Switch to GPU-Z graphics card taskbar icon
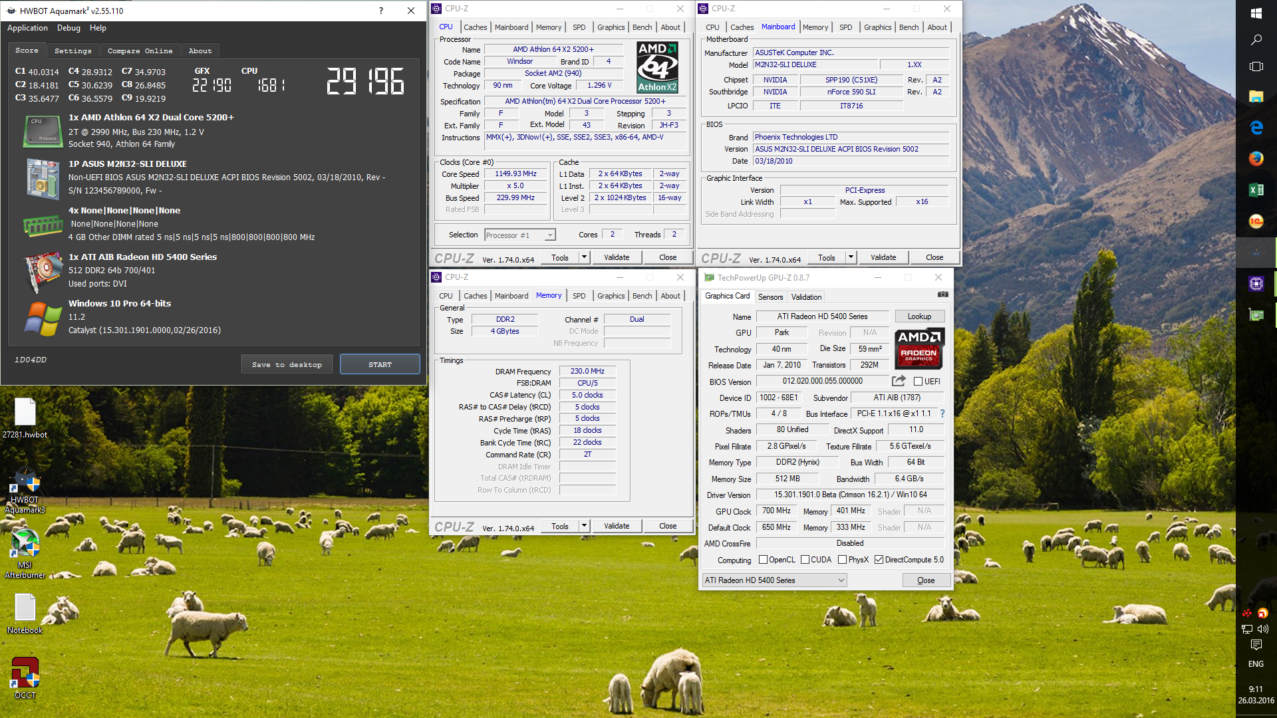 (x=1256, y=315)
